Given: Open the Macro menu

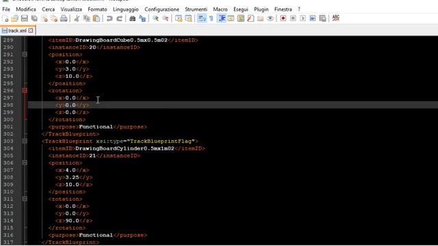Looking at the screenshot, I should pos(220,9).
